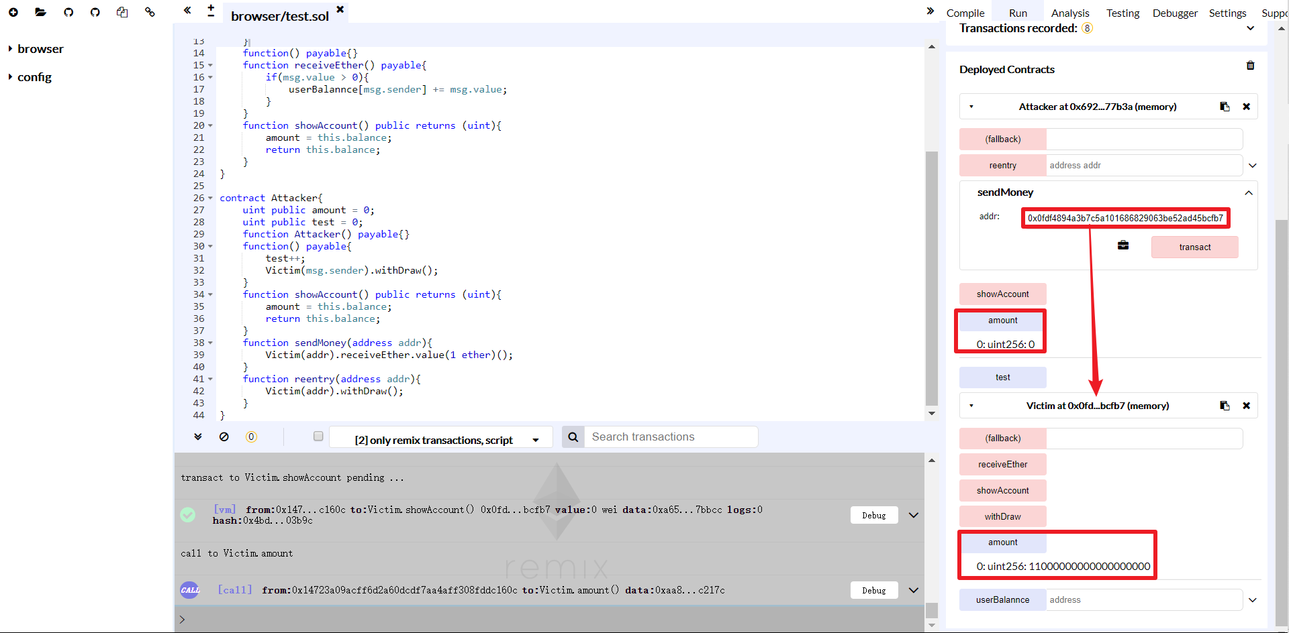Click the right panel vertical scrollbar
Viewport: 1289px width, 633px height.
click(x=1282, y=422)
